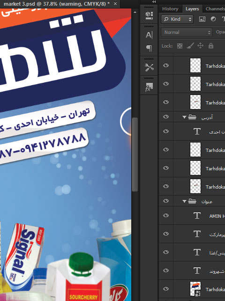Image resolution: width=225 pixels, height=301 pixels.
Task: Open the Character panel icon
Action: (x=149, y=35)
